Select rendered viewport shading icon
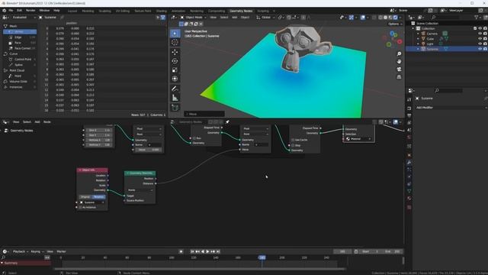The image size is (488, 275). (x=395, y=18)
